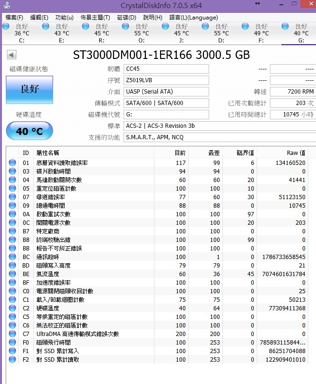Select disk G: status orb at 40 °C
This screenshot has width=316, height=384.
pyautogui.click(x=285, y=26)
